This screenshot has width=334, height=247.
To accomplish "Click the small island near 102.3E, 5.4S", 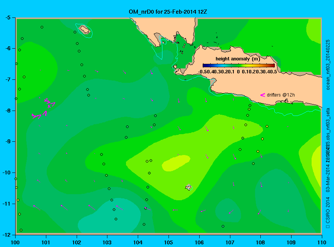I will tap(85, 29).
